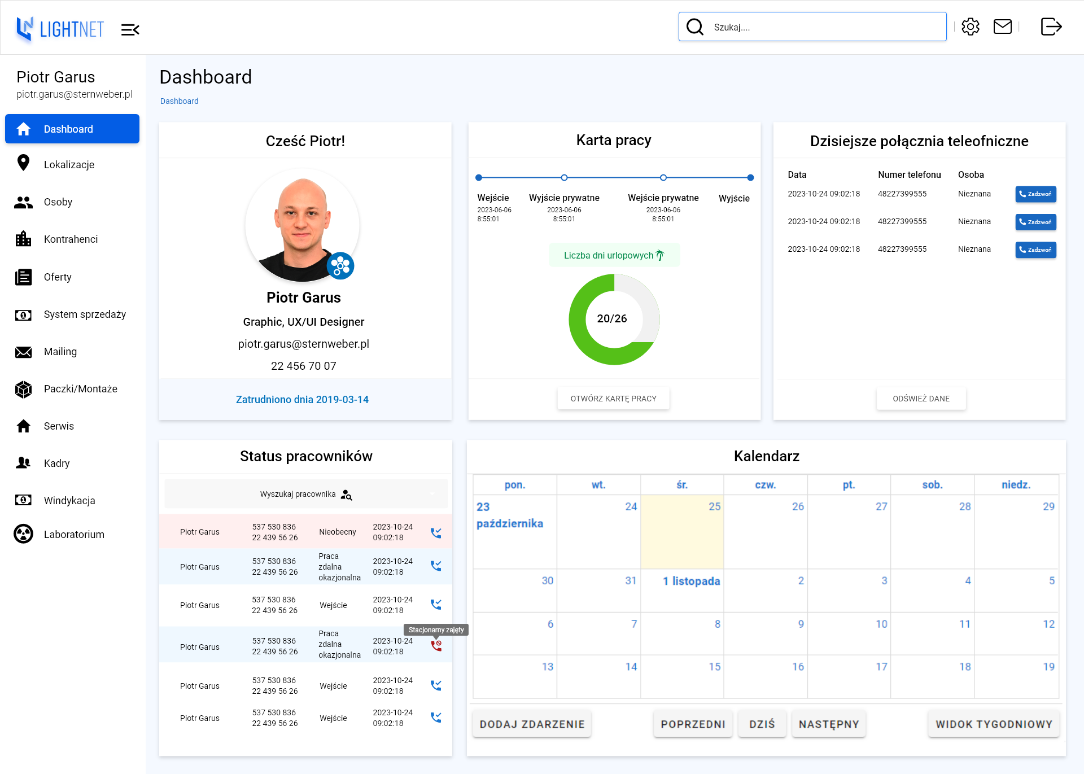Viewport: 1084px width, 774px height.
Task: Click first Zadzwoń button in calls list
Action: click(1035, 194)
